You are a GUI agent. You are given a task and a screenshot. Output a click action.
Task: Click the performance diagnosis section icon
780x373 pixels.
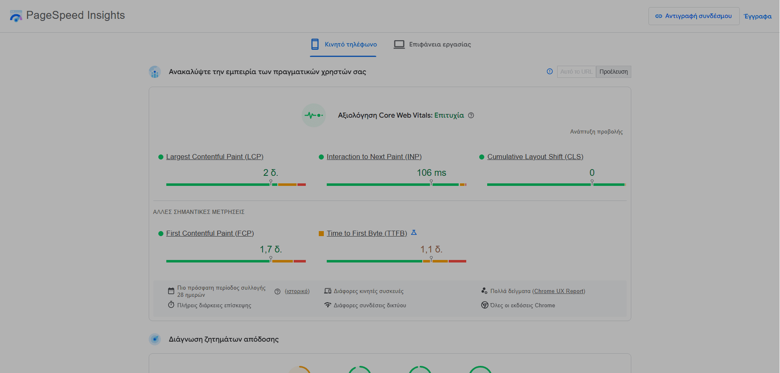(155, 339)
